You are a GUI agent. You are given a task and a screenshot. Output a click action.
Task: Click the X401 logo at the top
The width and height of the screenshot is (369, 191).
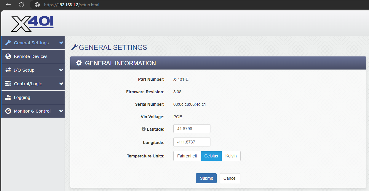pyautogui.click(x=33, y=23)
